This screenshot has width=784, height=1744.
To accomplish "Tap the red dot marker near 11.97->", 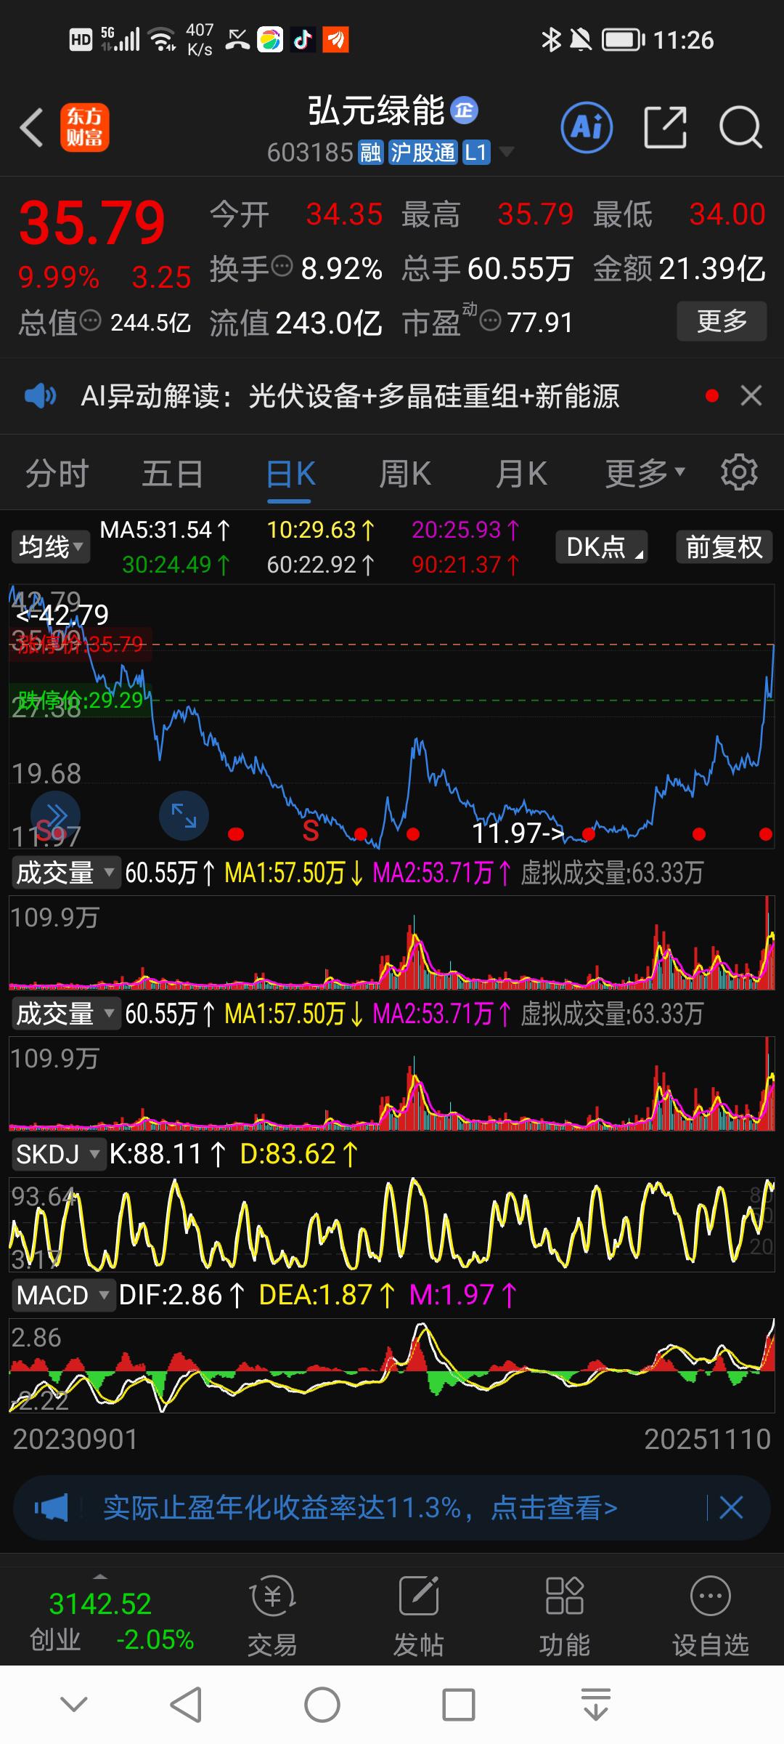I will coord(589,834).
